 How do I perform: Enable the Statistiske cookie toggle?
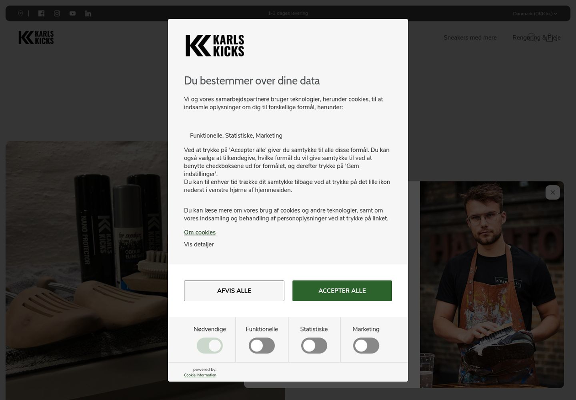pyautogui.click(x=314, y=346)
